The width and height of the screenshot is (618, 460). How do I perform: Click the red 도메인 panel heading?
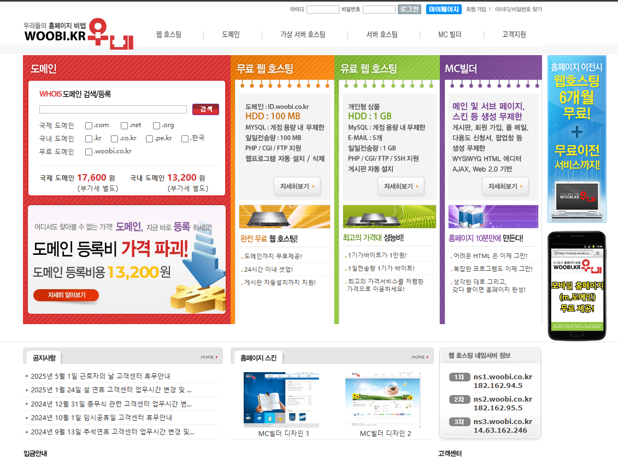click(44, 68)
